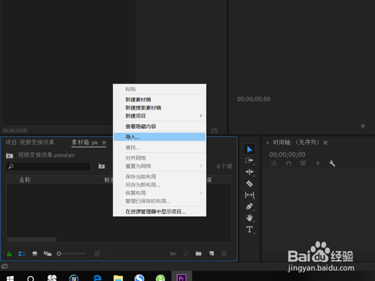This screenshot has height=281, width=375.
Task: Open Creative Cloud sync status icon
Action: click(x=4, y=266)
